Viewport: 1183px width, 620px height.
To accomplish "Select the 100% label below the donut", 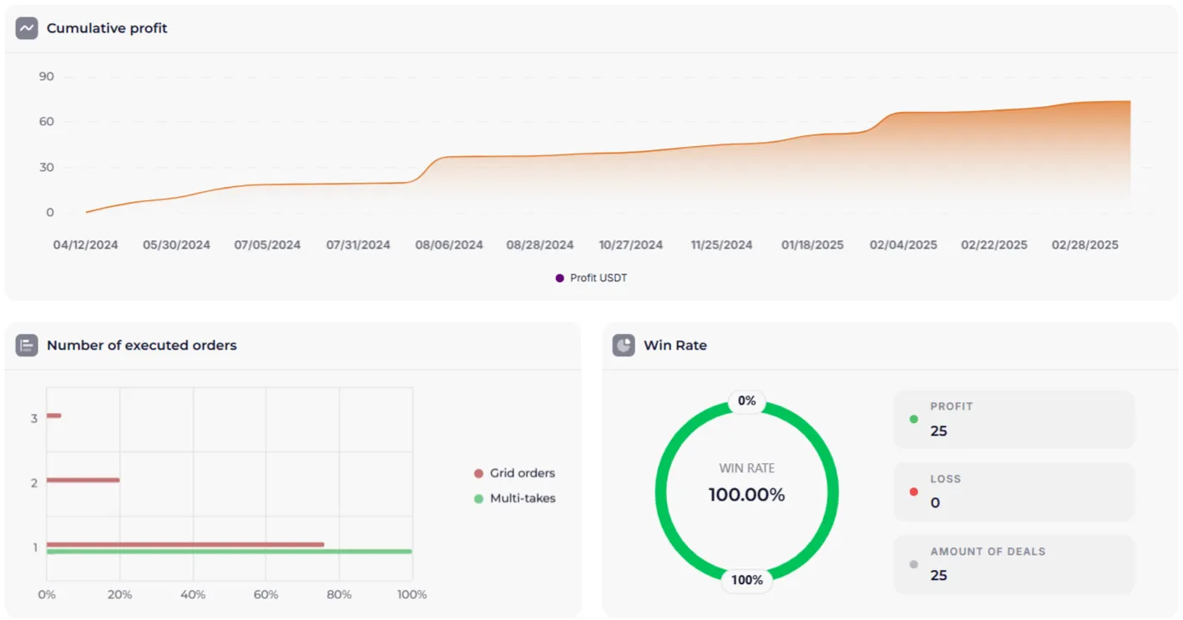I will click(x=746, y=580).
